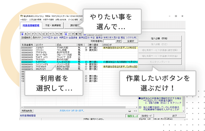
Task: Click the 利用者番号 input field
Action: tap(109, 41)
